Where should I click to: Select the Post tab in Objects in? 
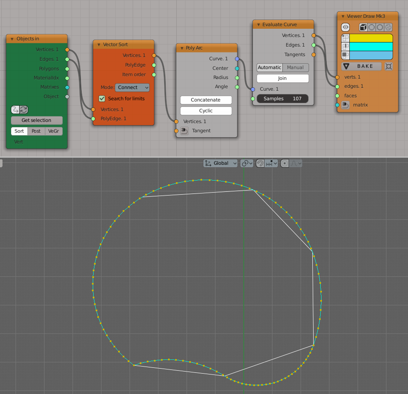36,131
